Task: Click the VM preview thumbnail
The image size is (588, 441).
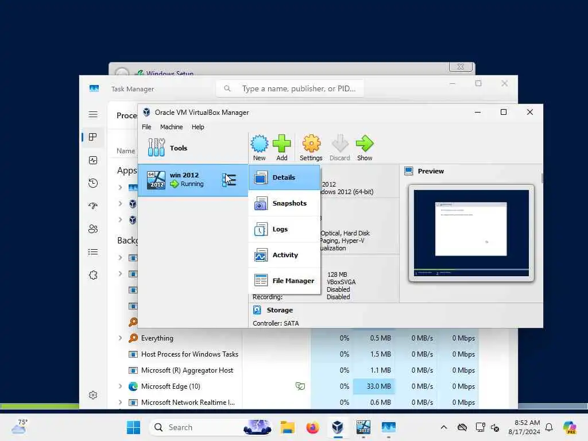Action: coord(471,233)
